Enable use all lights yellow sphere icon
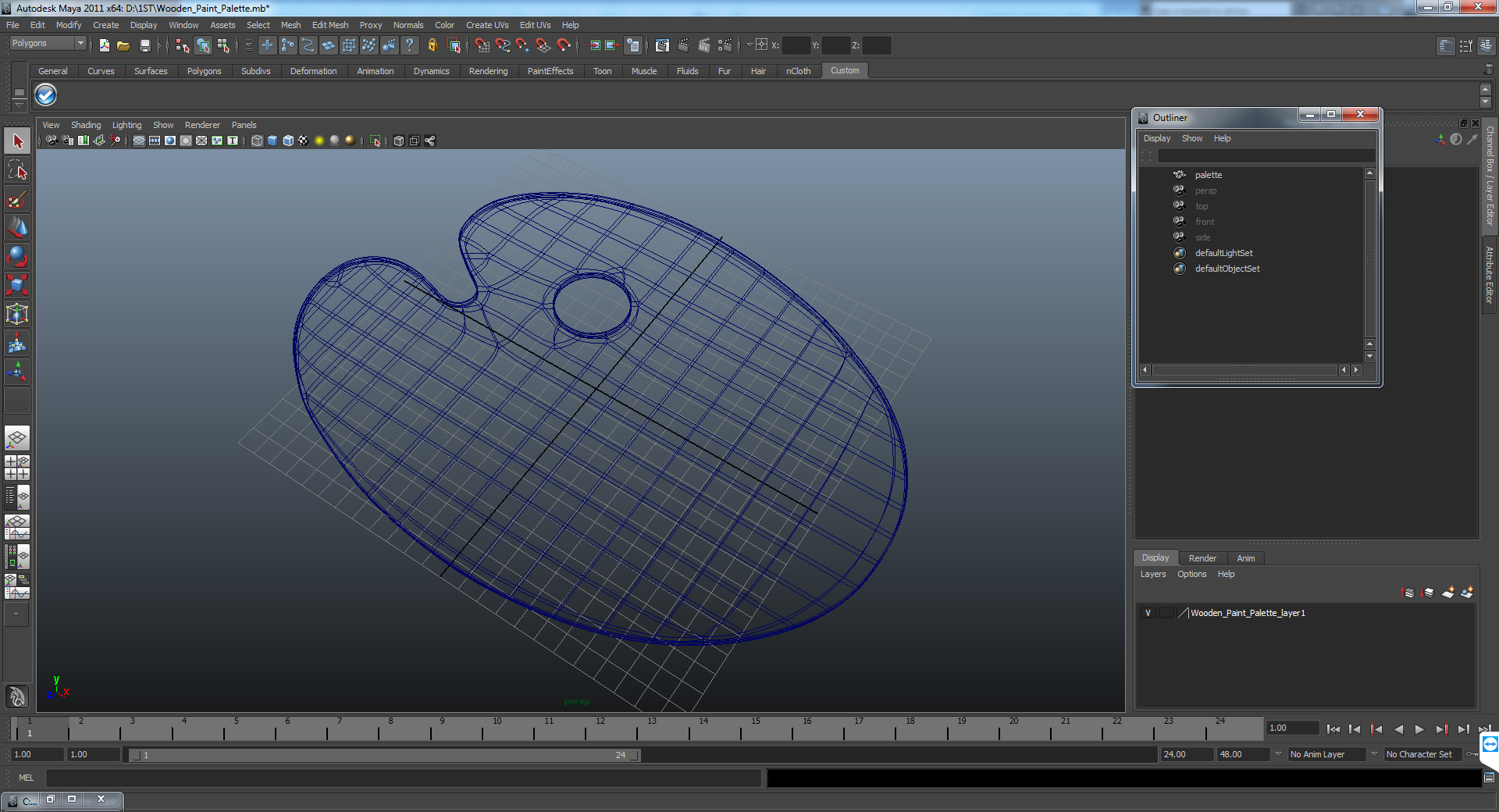The height and width of the screenshot is (812, 1499). click(319, 141)
